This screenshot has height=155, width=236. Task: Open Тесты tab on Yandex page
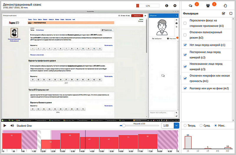pyautogui.click(x=32, y=30)
